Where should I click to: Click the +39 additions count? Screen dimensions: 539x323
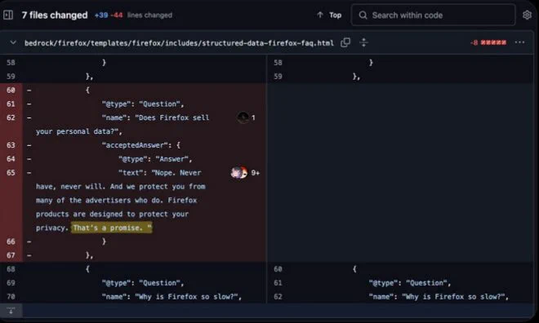coord(101,15)
